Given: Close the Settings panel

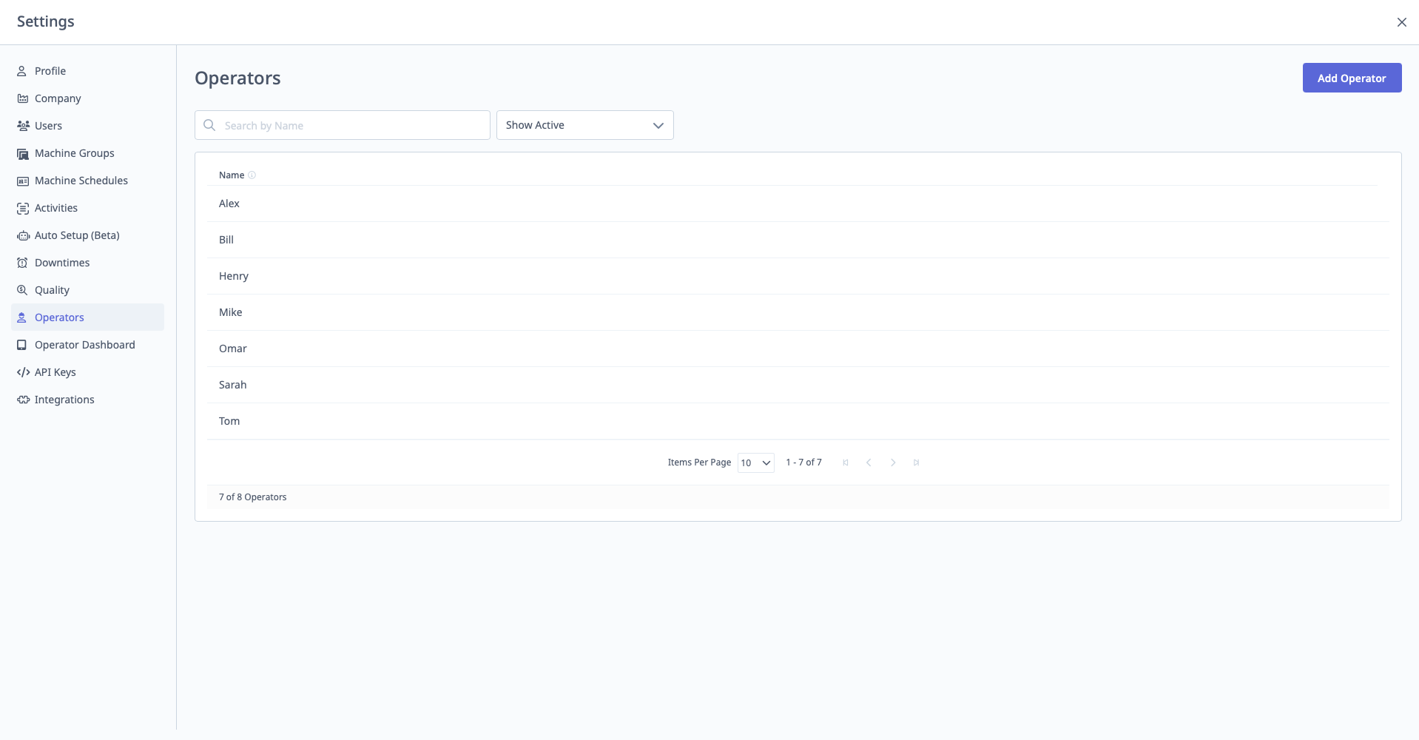Looking at the screenshot, I should tap(1401, 22).
